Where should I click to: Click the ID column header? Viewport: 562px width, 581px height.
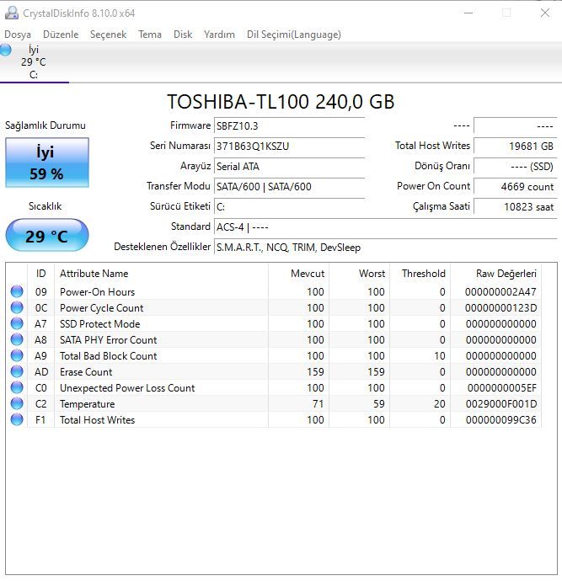[x=40, y=274]
